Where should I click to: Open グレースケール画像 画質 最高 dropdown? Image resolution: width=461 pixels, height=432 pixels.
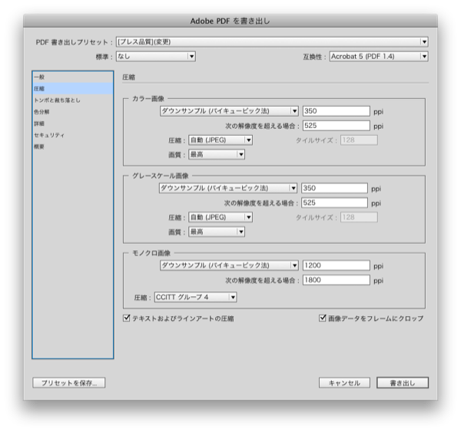[217, 232]
